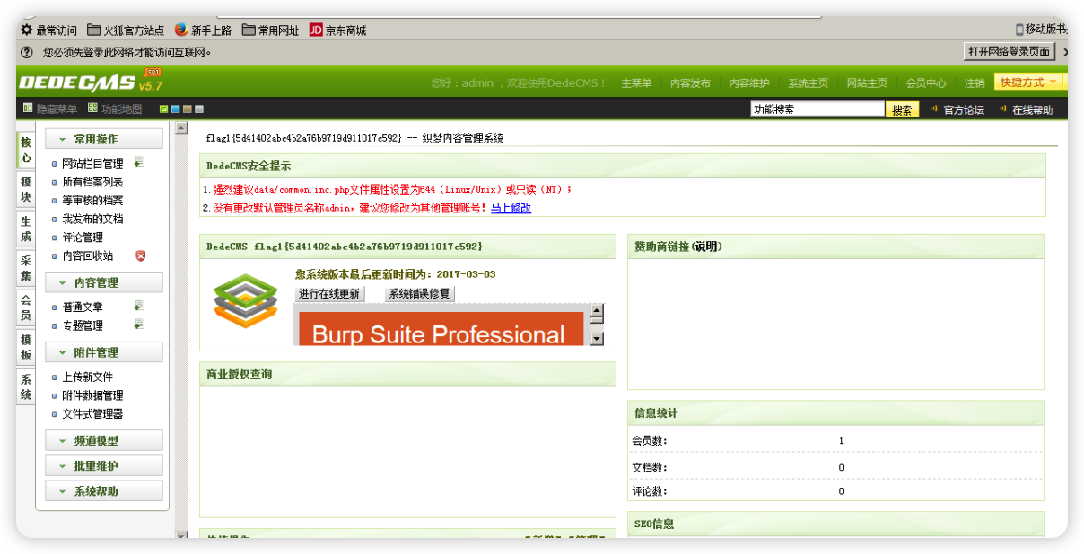The height and width of the screenshot is (554, 1084).
Task: Click red shield icon beside 内容回收站
Action: [x=140, y=256]
